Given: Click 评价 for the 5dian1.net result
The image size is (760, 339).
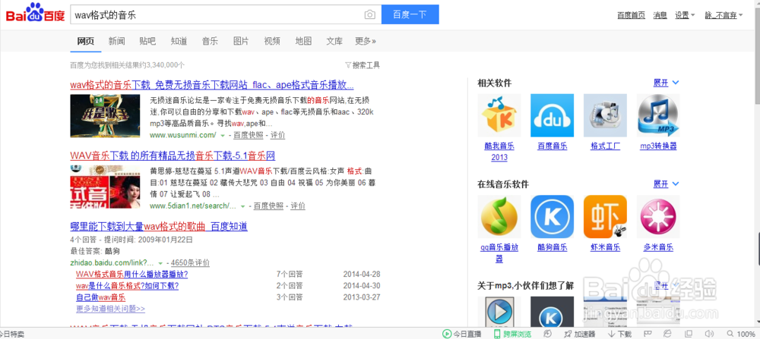Looking at the screenshot, I should (298, 206).
